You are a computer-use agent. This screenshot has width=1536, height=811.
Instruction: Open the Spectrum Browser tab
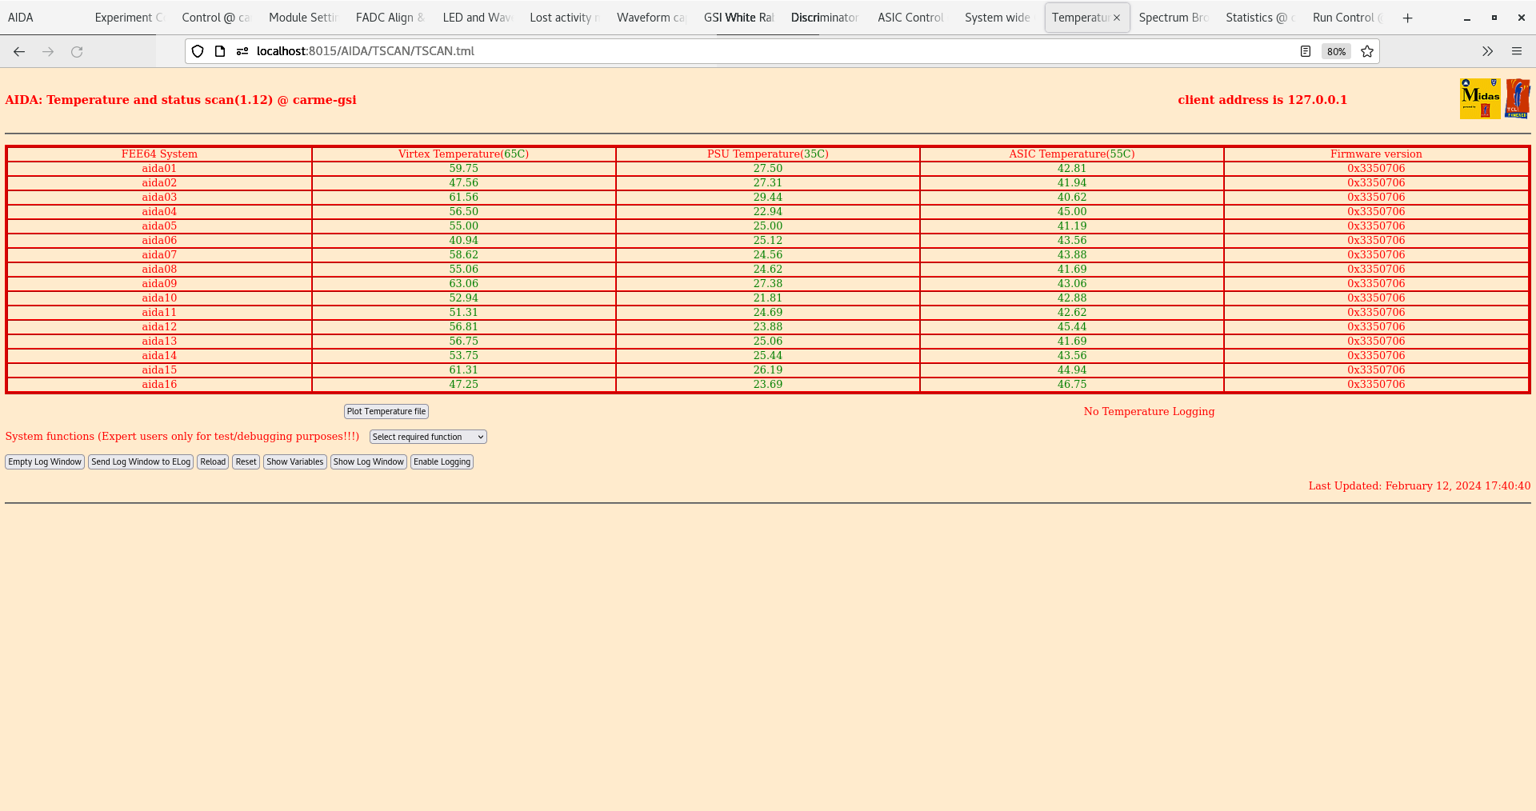click(x=1173, y=18)
